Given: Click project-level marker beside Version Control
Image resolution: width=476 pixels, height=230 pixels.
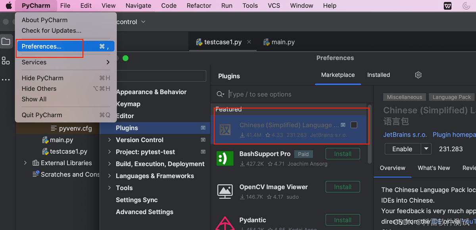Looking at the screenshot, I should tap(203, 140).
